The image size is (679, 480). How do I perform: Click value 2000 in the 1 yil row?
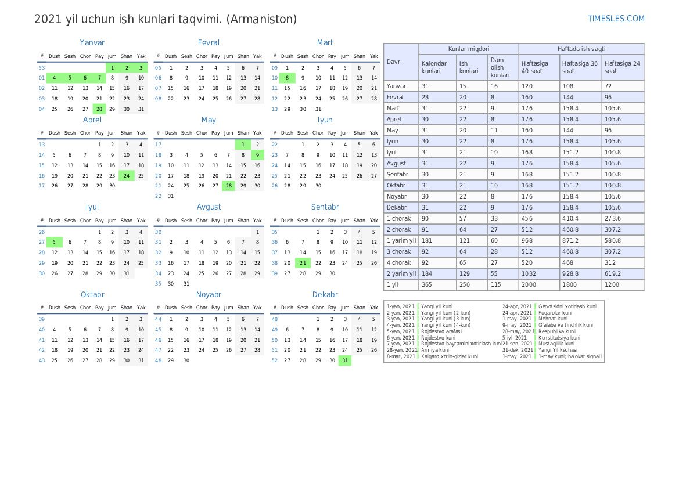[x=529, y=285]
